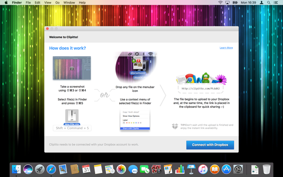283x177 pixels.
Task: Open the Window menu
Action: click(x=69, y=2)
